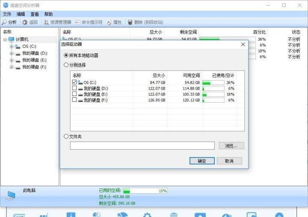Click the 总大小 455.86 GB status text

coord(114,197)
